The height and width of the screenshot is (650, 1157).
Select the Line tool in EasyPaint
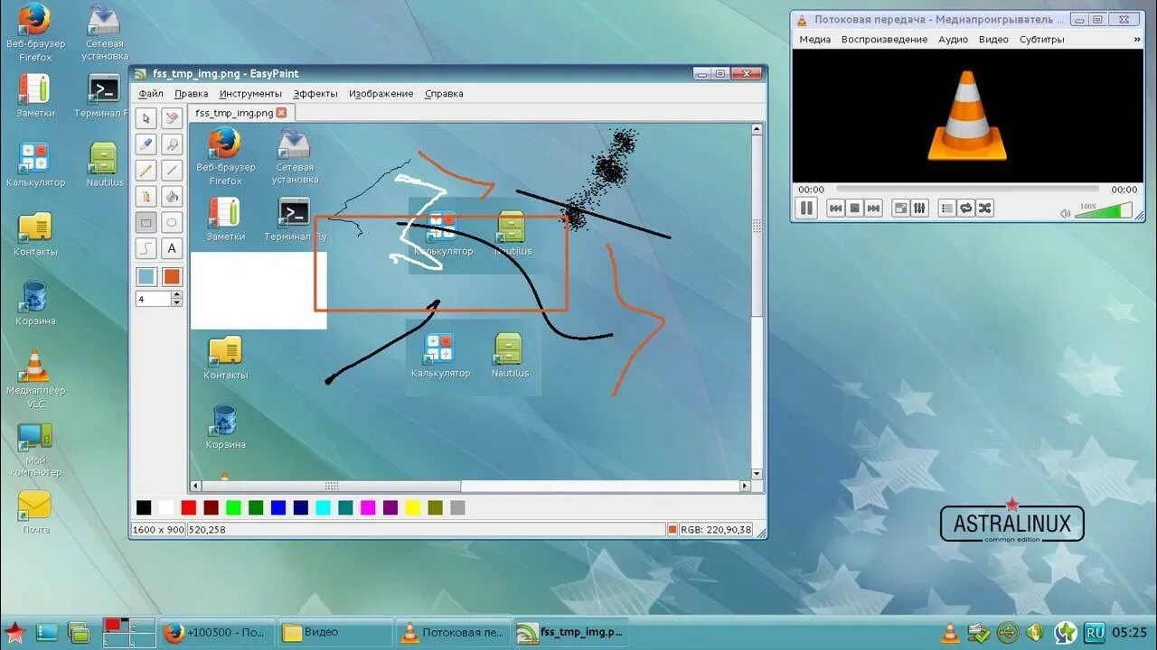[172, 171]
